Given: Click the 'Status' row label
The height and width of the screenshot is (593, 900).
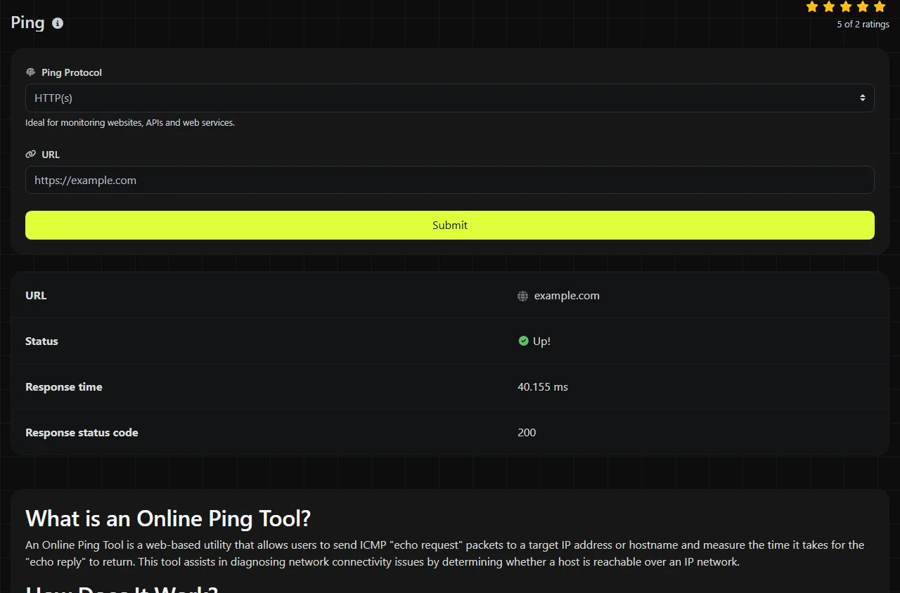Looking at the screenshot, I should [x=41, y=341].
